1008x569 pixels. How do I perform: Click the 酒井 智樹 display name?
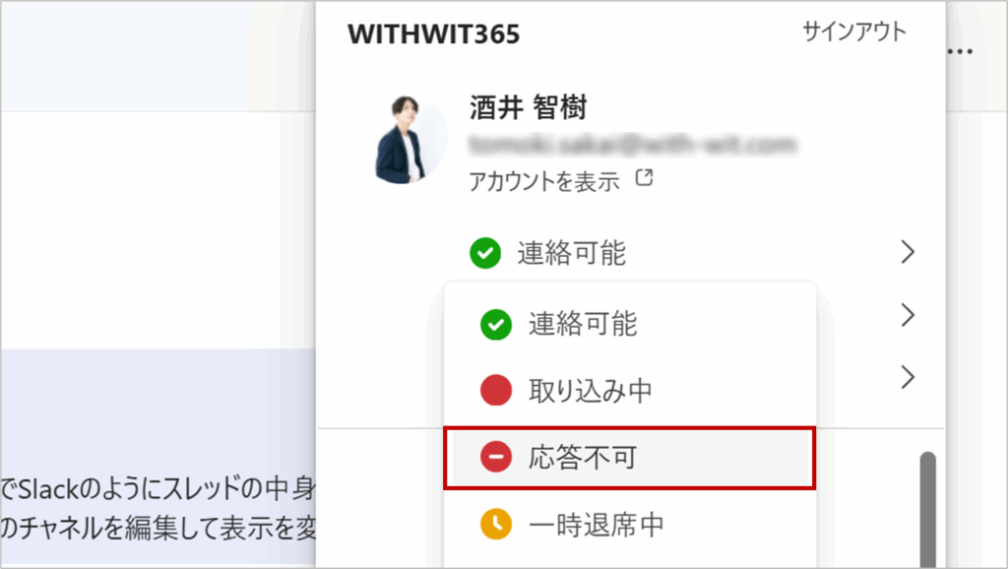tap(528, 107)
